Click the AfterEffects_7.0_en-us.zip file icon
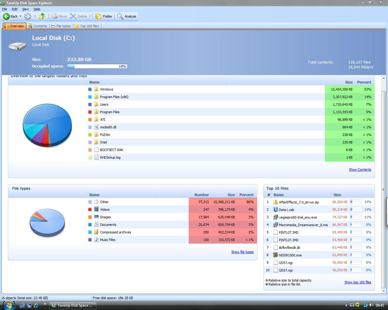Image resolution: width=388 pixels, height=310 pixels. (275, 202)
